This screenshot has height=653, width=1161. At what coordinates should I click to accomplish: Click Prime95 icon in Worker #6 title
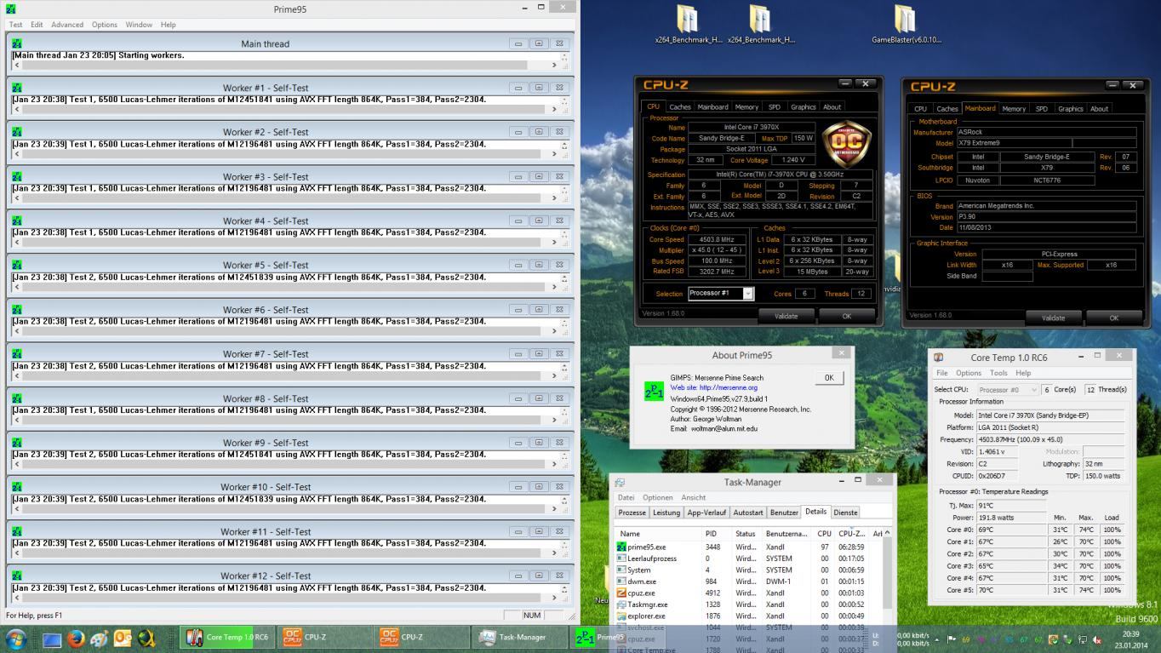(x=16, y=310)
